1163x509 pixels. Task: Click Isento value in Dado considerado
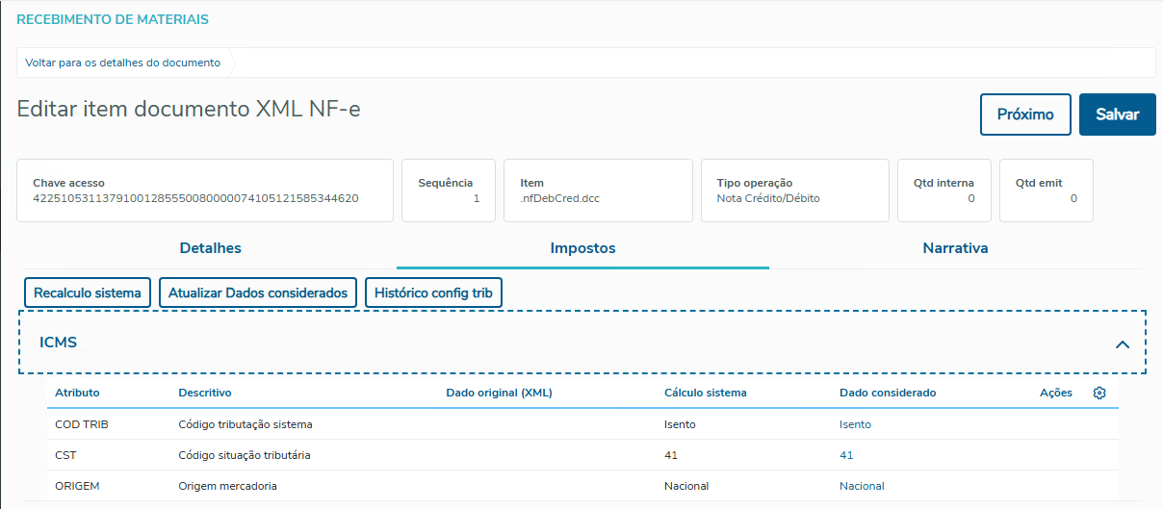[855, 424]
